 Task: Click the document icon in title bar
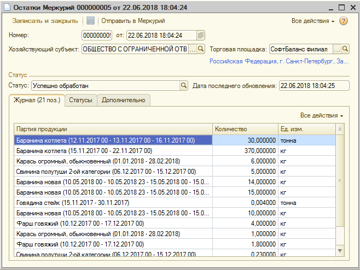7,7
